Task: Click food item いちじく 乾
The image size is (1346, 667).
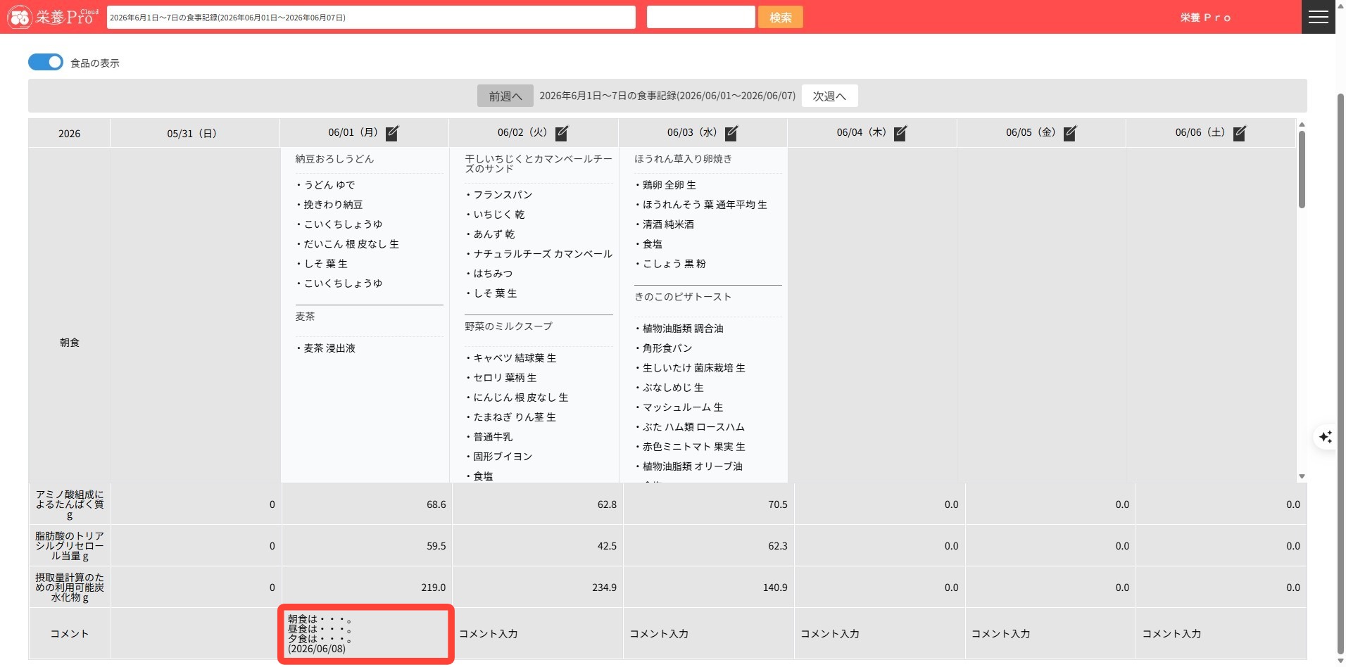Action: pyautogui.click(x=499, y=215)
